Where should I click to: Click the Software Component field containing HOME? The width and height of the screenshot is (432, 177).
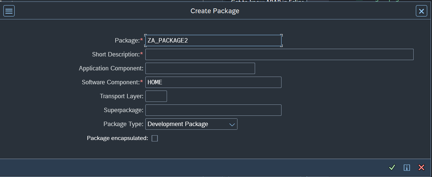tap(213, 82)
